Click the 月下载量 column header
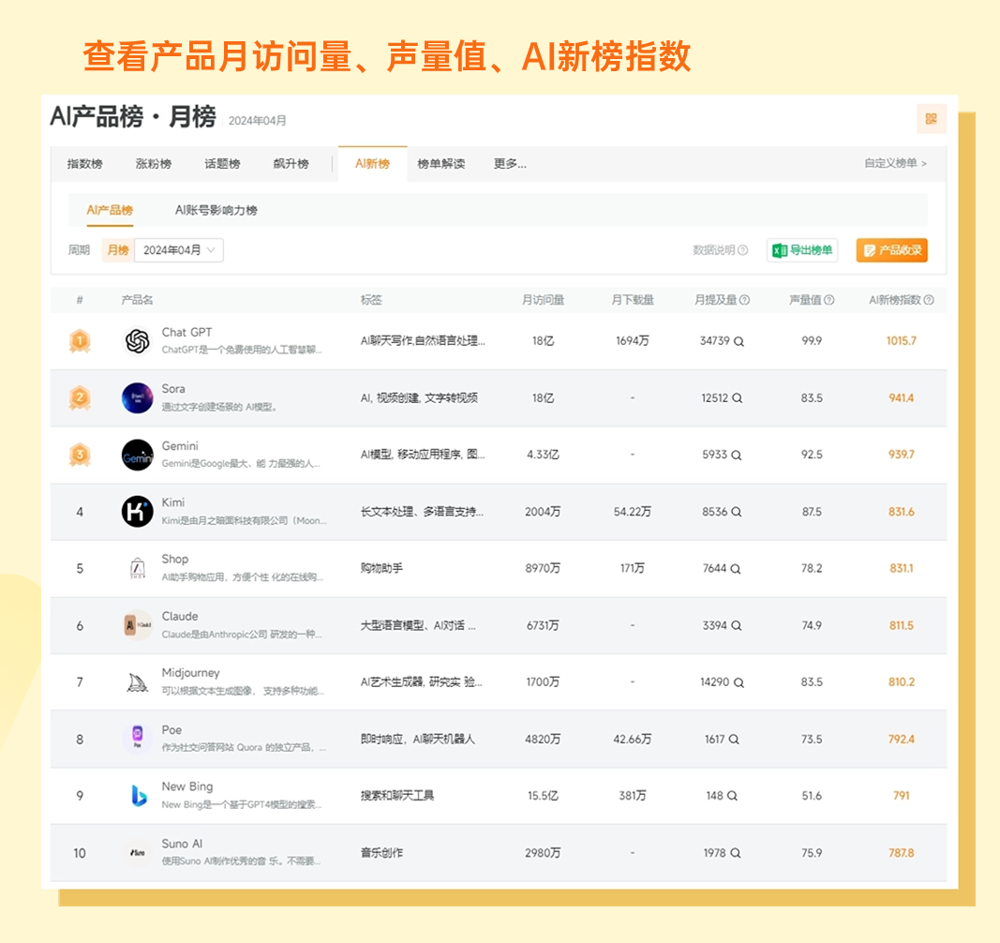Screen dimensions: 1000x943 633,300
